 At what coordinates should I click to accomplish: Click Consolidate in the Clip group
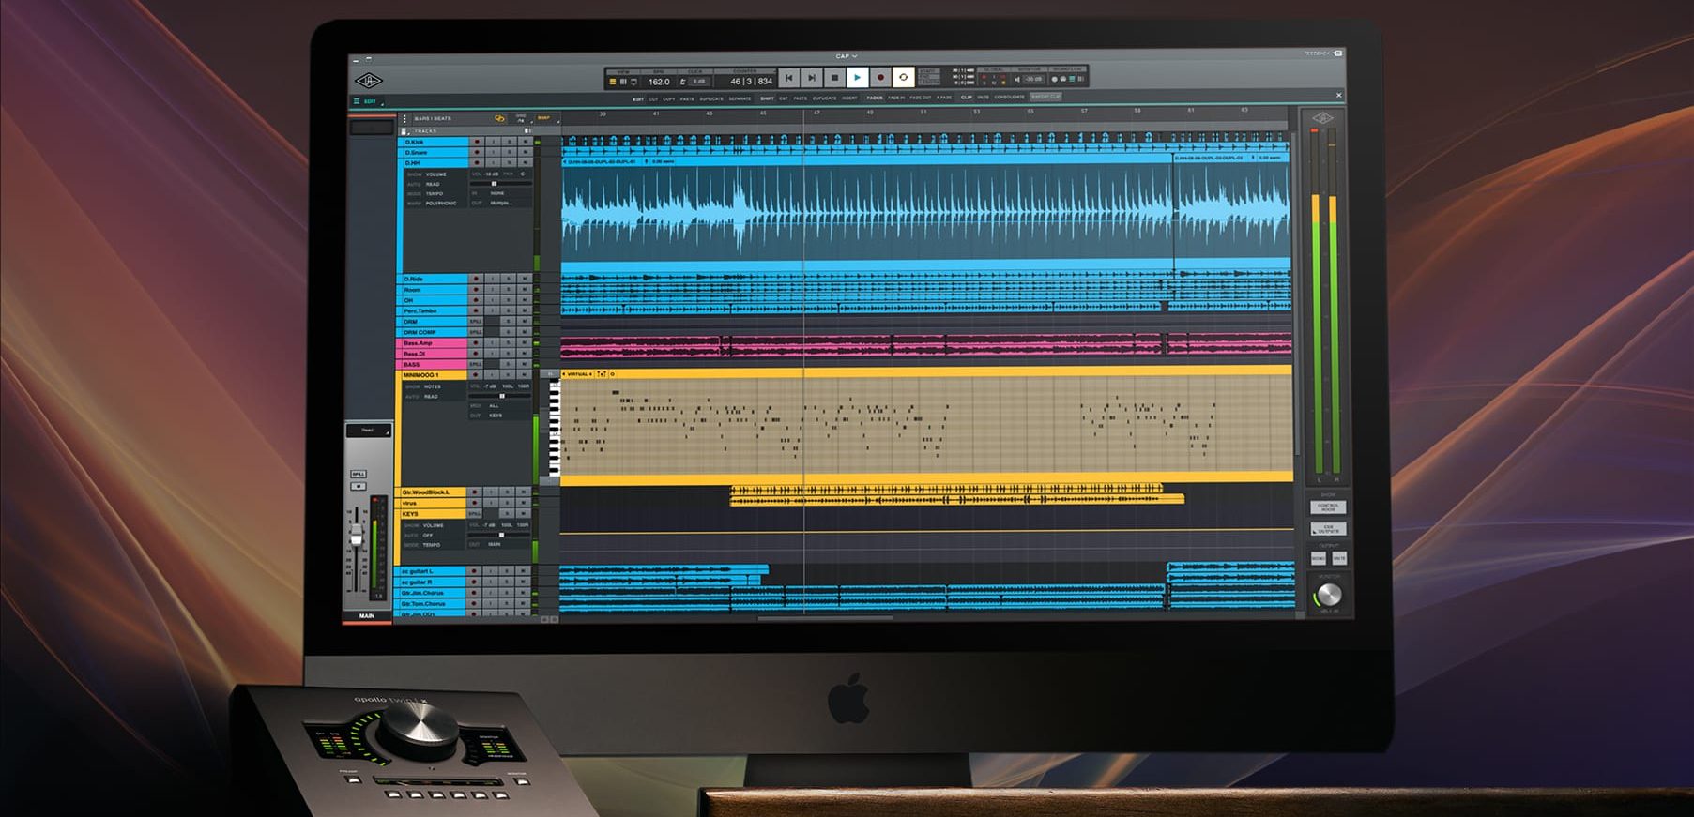1009,98
